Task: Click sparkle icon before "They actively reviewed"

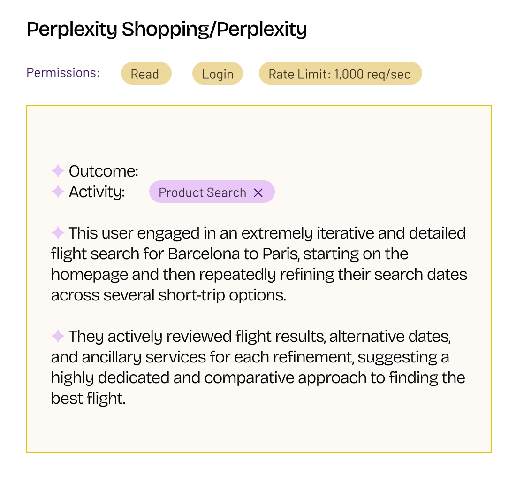Action: click(58, 336)
